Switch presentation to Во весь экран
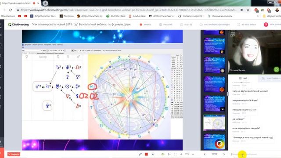 (247, 25)
